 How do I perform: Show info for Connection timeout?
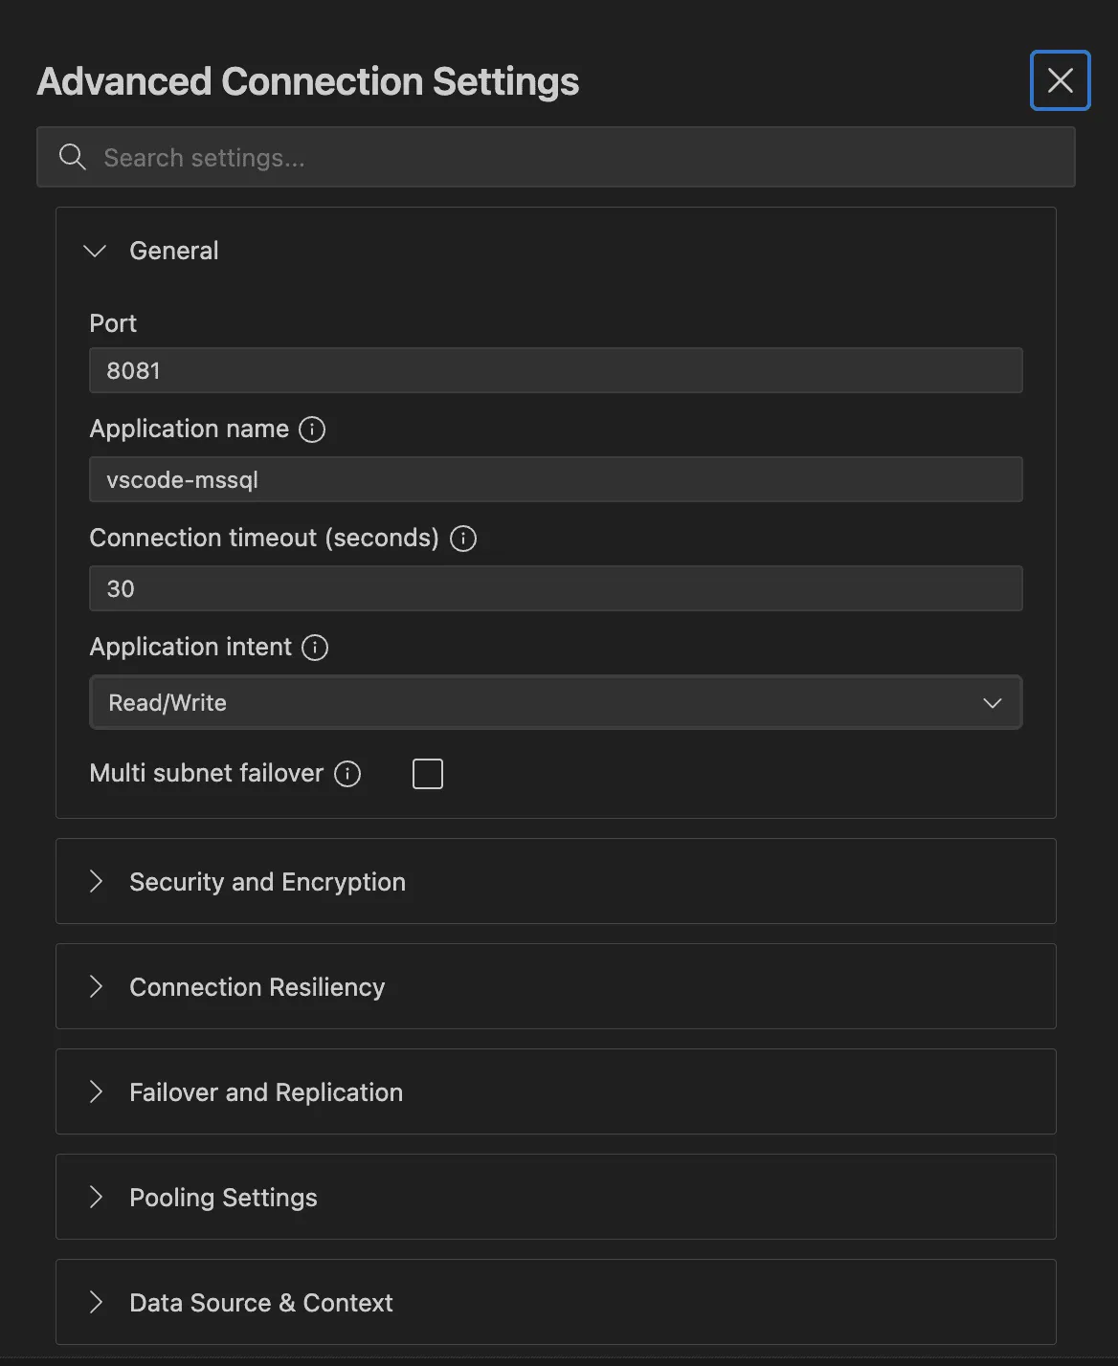pyautogui.click(x=463, y=539)
